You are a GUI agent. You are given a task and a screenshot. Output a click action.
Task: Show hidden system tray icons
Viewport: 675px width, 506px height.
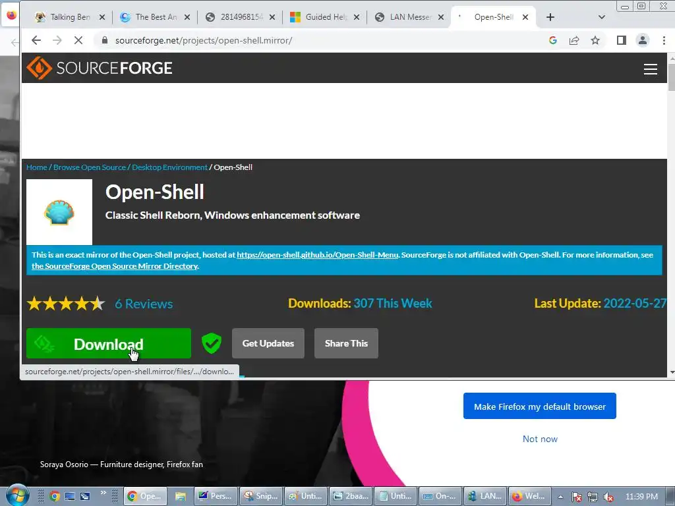560,497
